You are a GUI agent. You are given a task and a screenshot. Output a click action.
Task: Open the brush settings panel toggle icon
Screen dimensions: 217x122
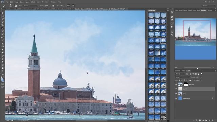point(16,6)
